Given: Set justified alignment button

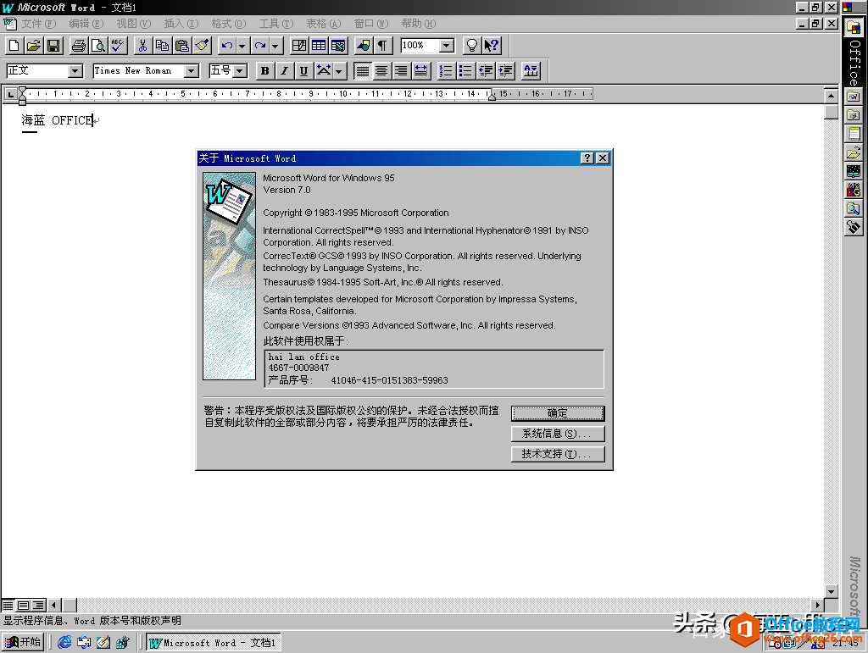Looking at the screenshot, I should pyautogui.click(x=363, y=71).
